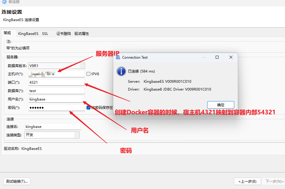The height and width of the screenshot is (189, 285).
Task: Switch to the 常规 tab
Action: pos(7,33)
